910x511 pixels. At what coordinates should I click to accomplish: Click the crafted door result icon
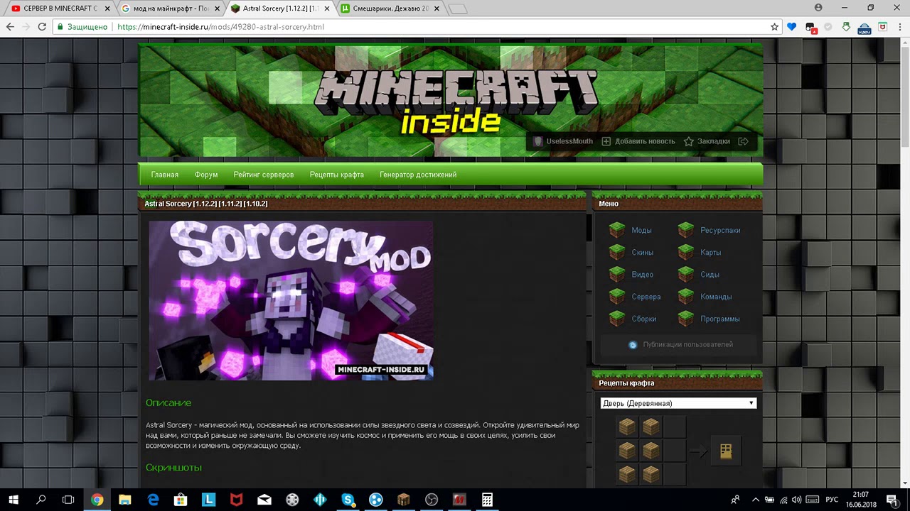[x=726, y=451]
